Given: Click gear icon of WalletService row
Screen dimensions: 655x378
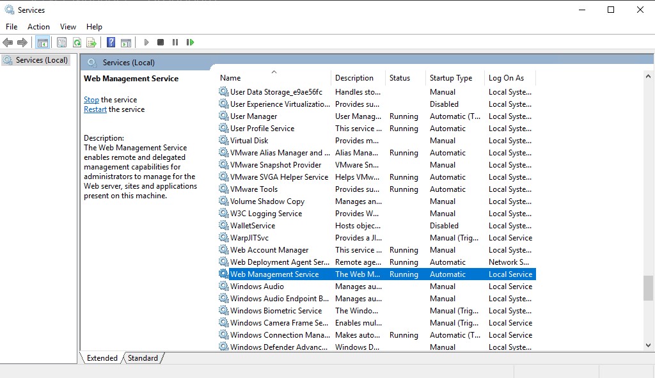Looking at the screenshot, I should (x=223, y=225).
